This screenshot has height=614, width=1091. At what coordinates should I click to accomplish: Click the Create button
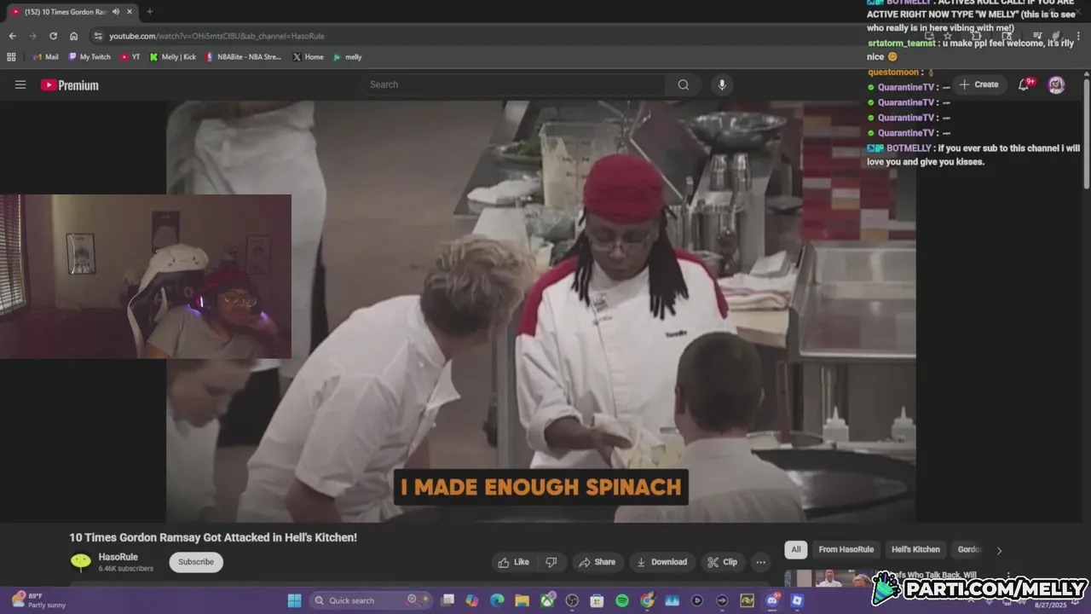click(x=978, y=84)
